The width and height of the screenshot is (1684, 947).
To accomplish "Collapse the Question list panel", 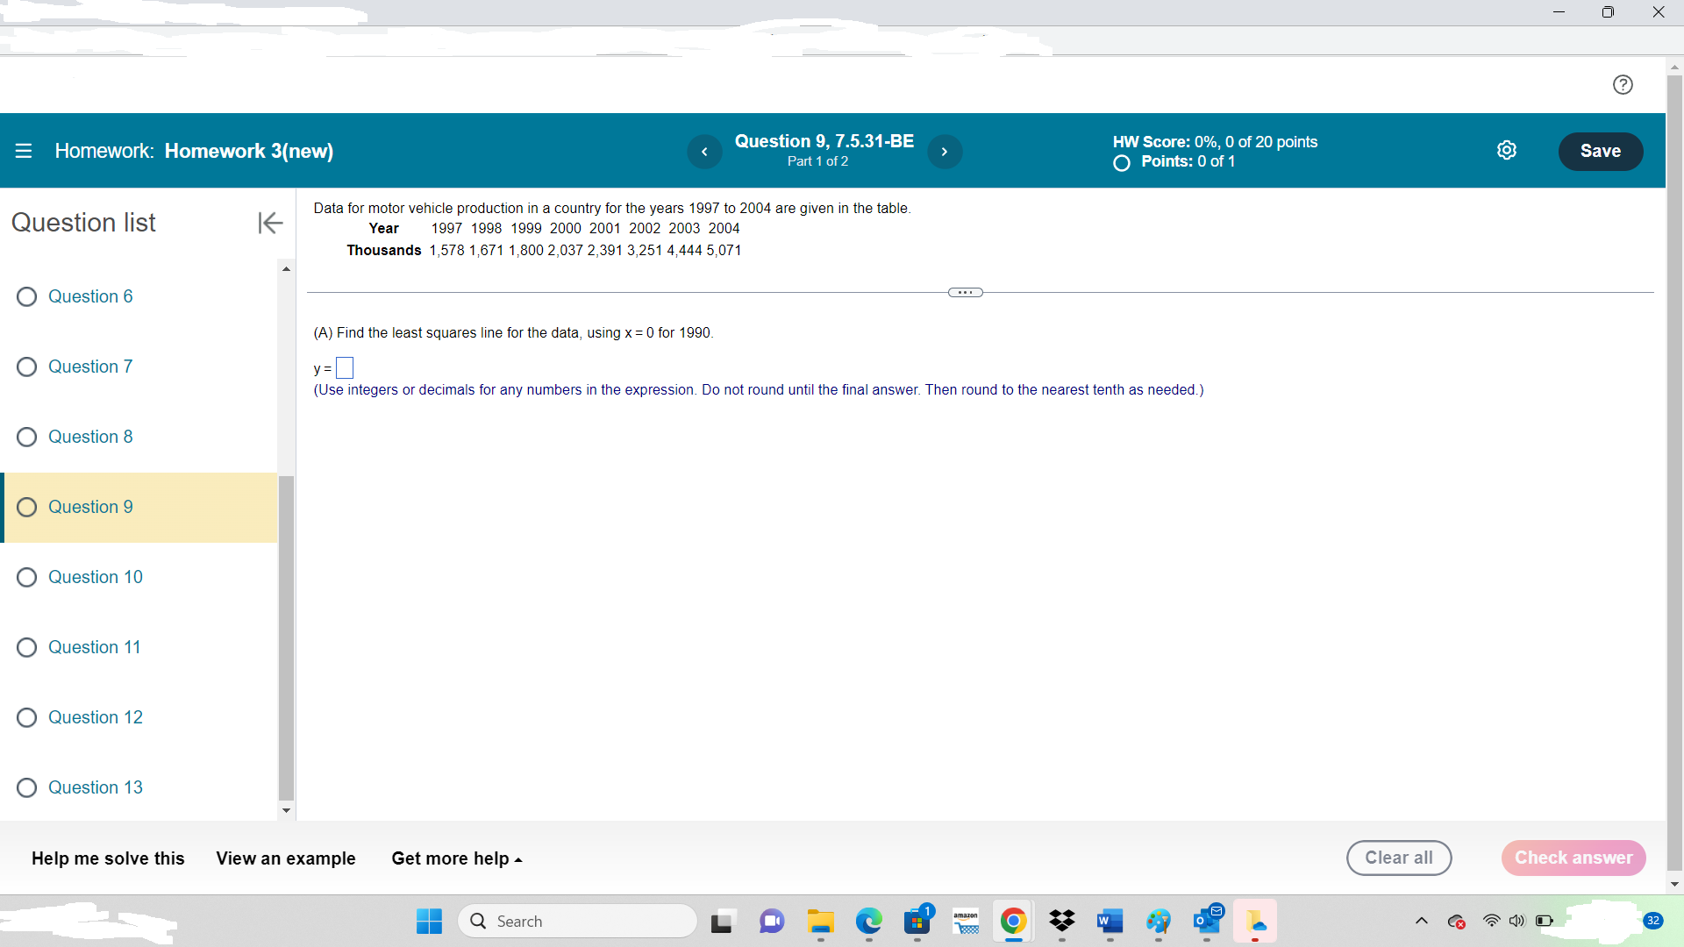I will pyautogui.click(x=270, y=223).
